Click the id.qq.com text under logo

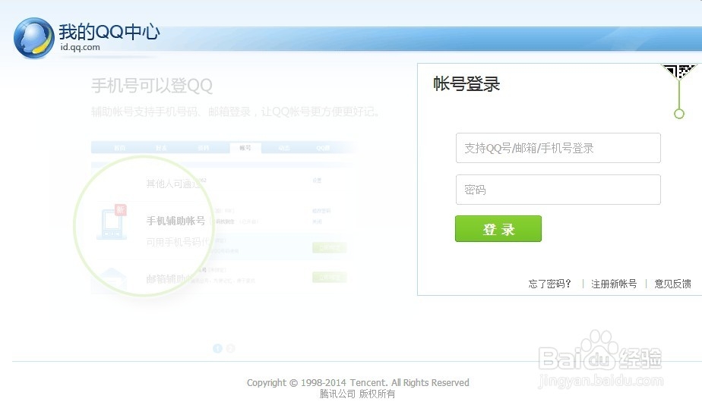[80, 47]
